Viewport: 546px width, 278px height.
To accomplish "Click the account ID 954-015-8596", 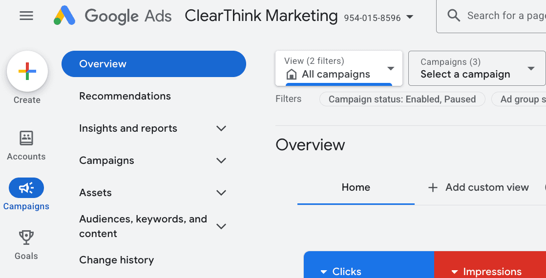I will coord(372,18).
